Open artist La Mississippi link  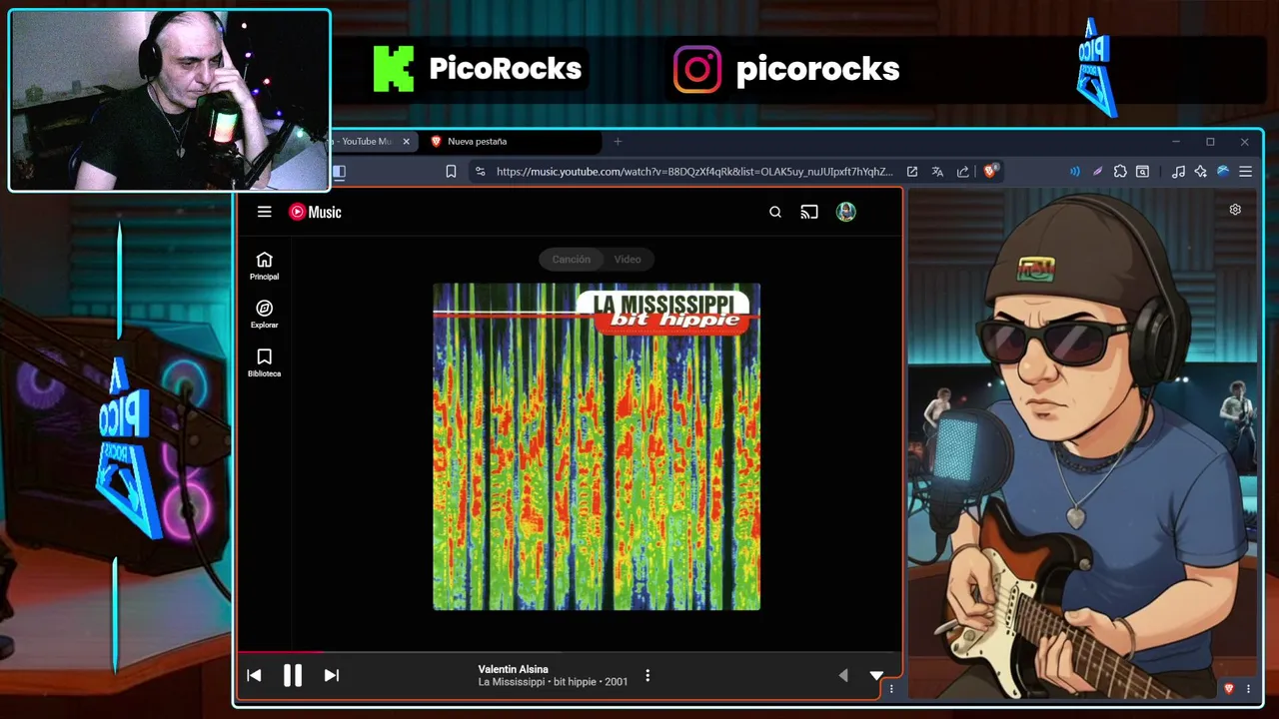pyautogui.click(x=511, y=682)
